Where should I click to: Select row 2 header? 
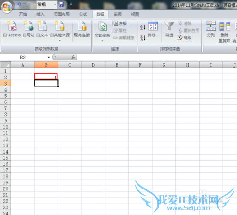point(6,77)
